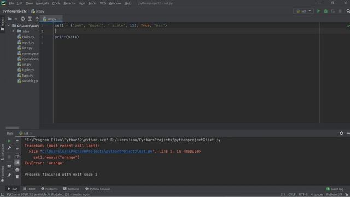Open Terminal tool window

click(x=71, y=189)
